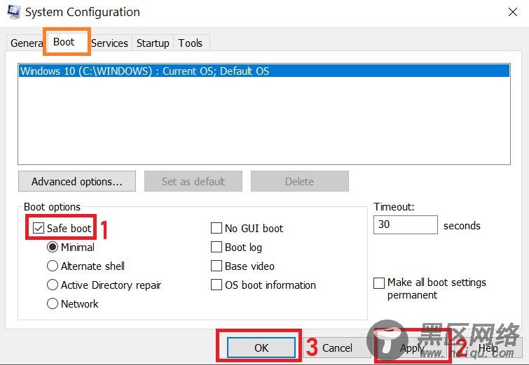Switch to the General tab

click(x=27, y=43)
